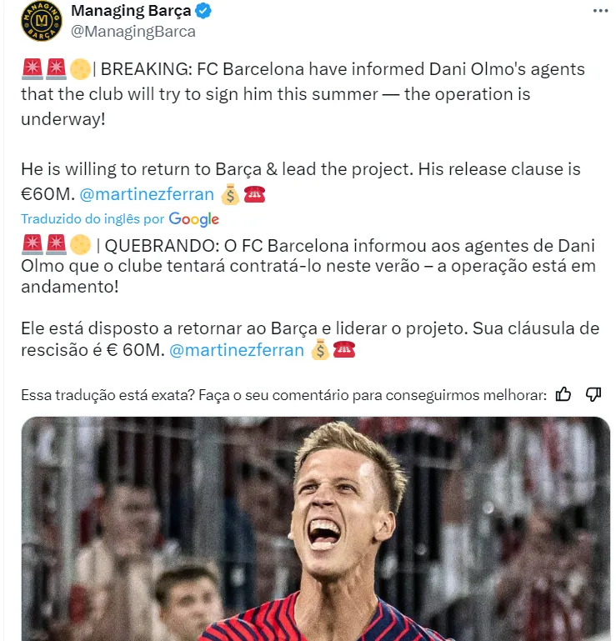This screenshot has height=641, width=616.
Task: Click the red telephone emoji in original tweet
Action: coord(254,194)
